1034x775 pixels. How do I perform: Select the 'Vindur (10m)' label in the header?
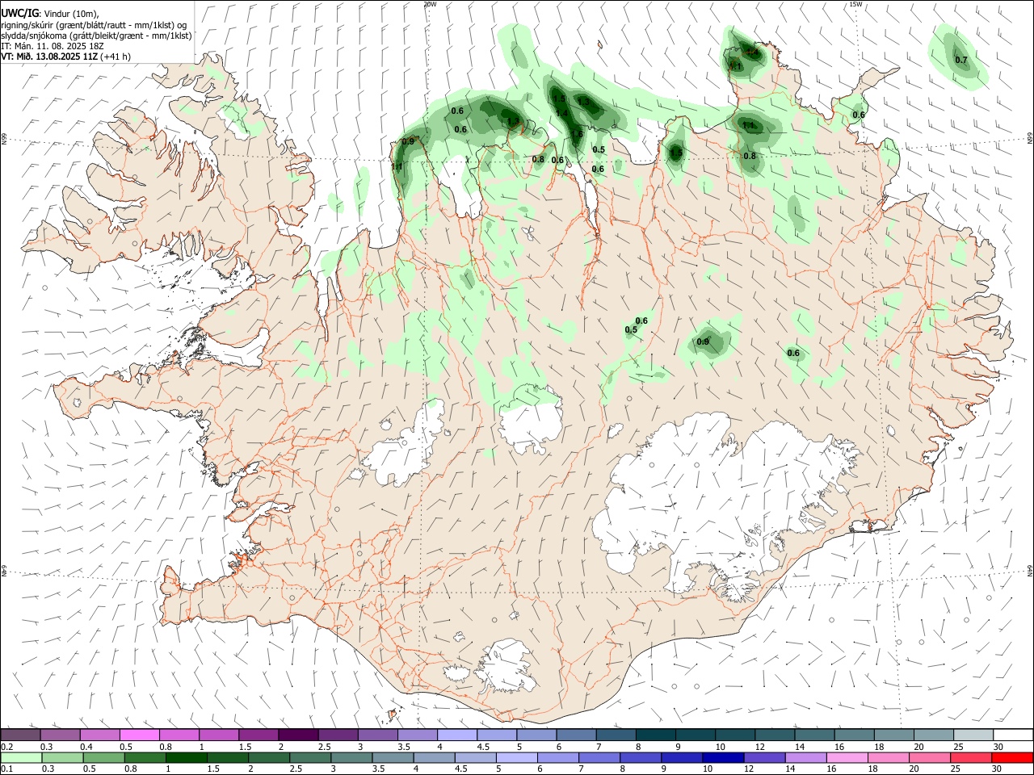pos(70,14)
